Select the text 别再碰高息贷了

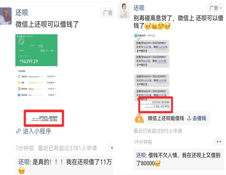(x=153, y=18)
